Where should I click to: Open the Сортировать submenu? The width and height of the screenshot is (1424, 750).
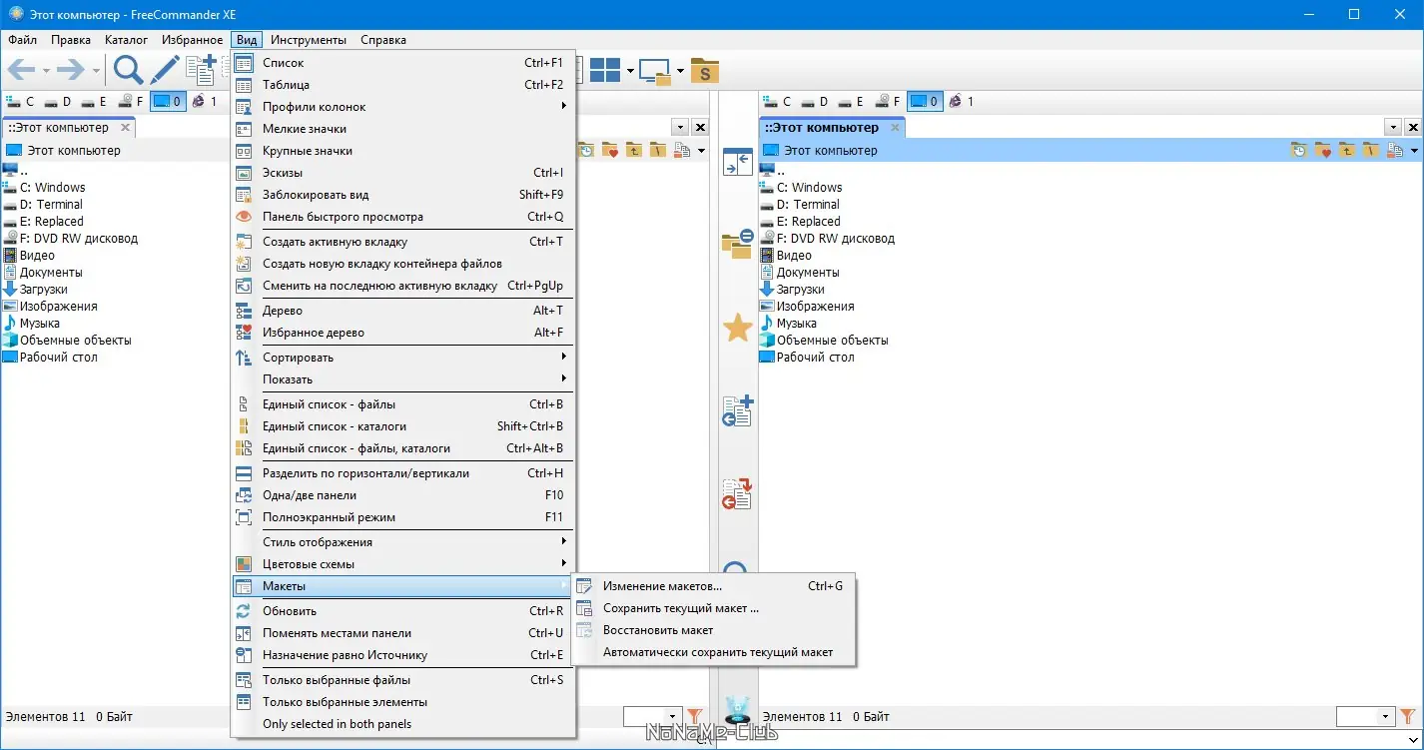point(300,357)
